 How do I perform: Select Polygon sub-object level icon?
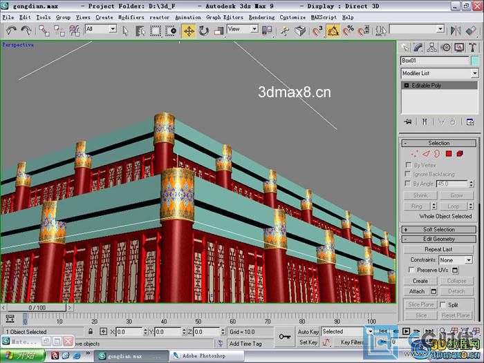coord(449,153)
